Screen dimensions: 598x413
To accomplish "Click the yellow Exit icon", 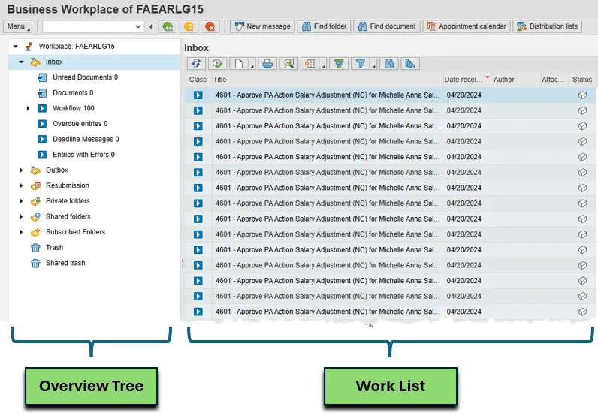I will click(x=189, y=26).
